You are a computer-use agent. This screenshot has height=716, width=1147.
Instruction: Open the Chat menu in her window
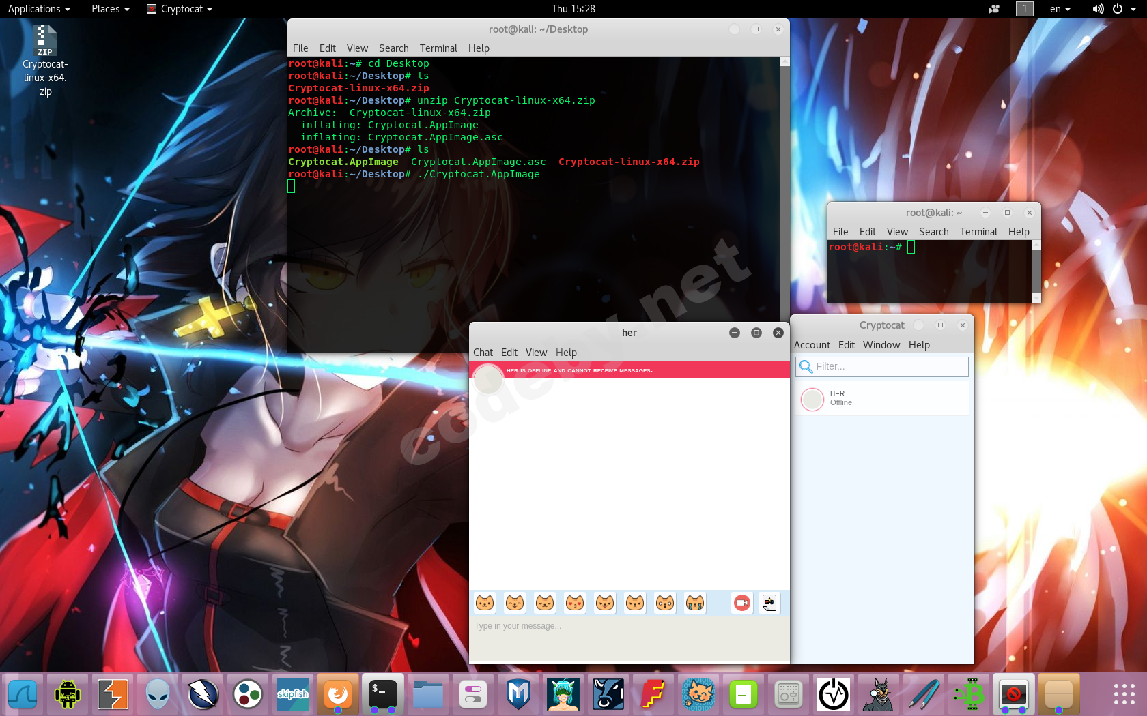[483, 353]
